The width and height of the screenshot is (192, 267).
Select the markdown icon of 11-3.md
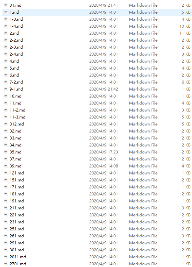pos(6,117)
